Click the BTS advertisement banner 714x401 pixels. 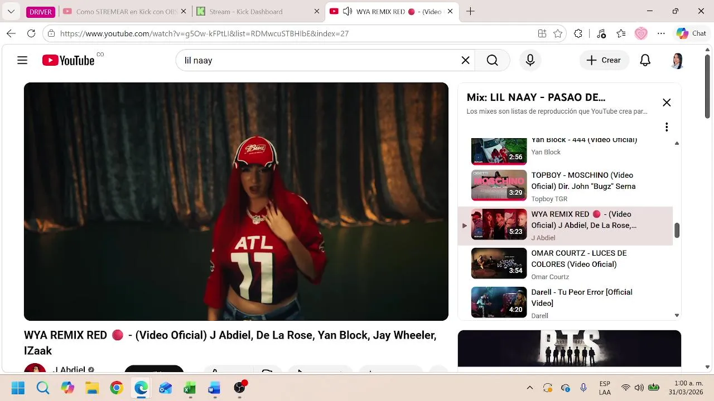pyautogui.click(x=569, y=349)
